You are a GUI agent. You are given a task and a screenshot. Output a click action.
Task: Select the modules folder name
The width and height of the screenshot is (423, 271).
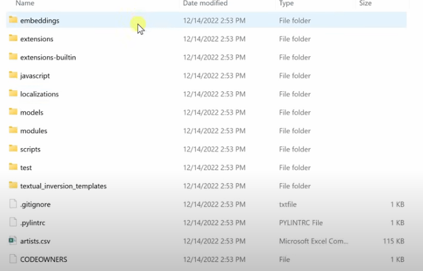pyautogui.click(x=34, y=131)
